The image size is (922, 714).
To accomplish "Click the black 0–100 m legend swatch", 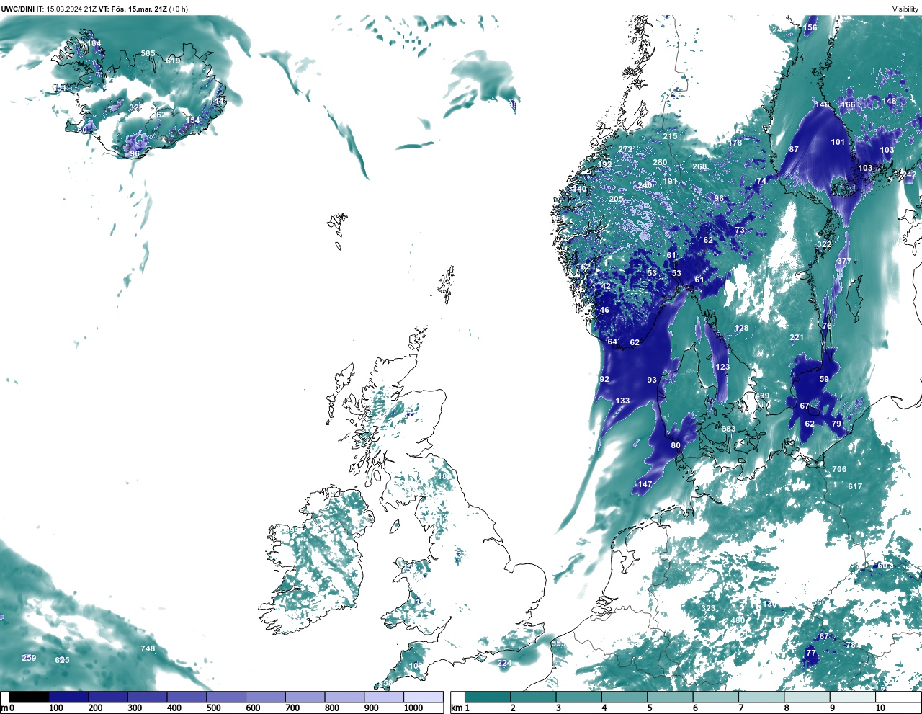I will point(29,697).
